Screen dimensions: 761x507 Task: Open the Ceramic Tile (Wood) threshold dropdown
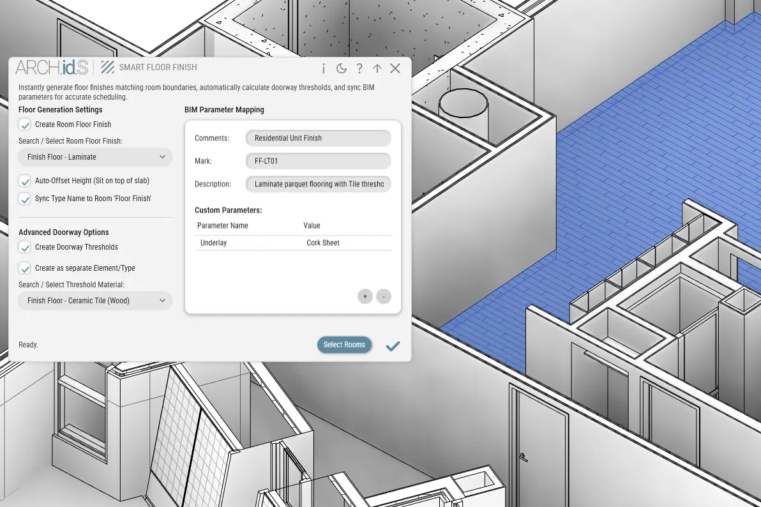click(x=95, y=301)
